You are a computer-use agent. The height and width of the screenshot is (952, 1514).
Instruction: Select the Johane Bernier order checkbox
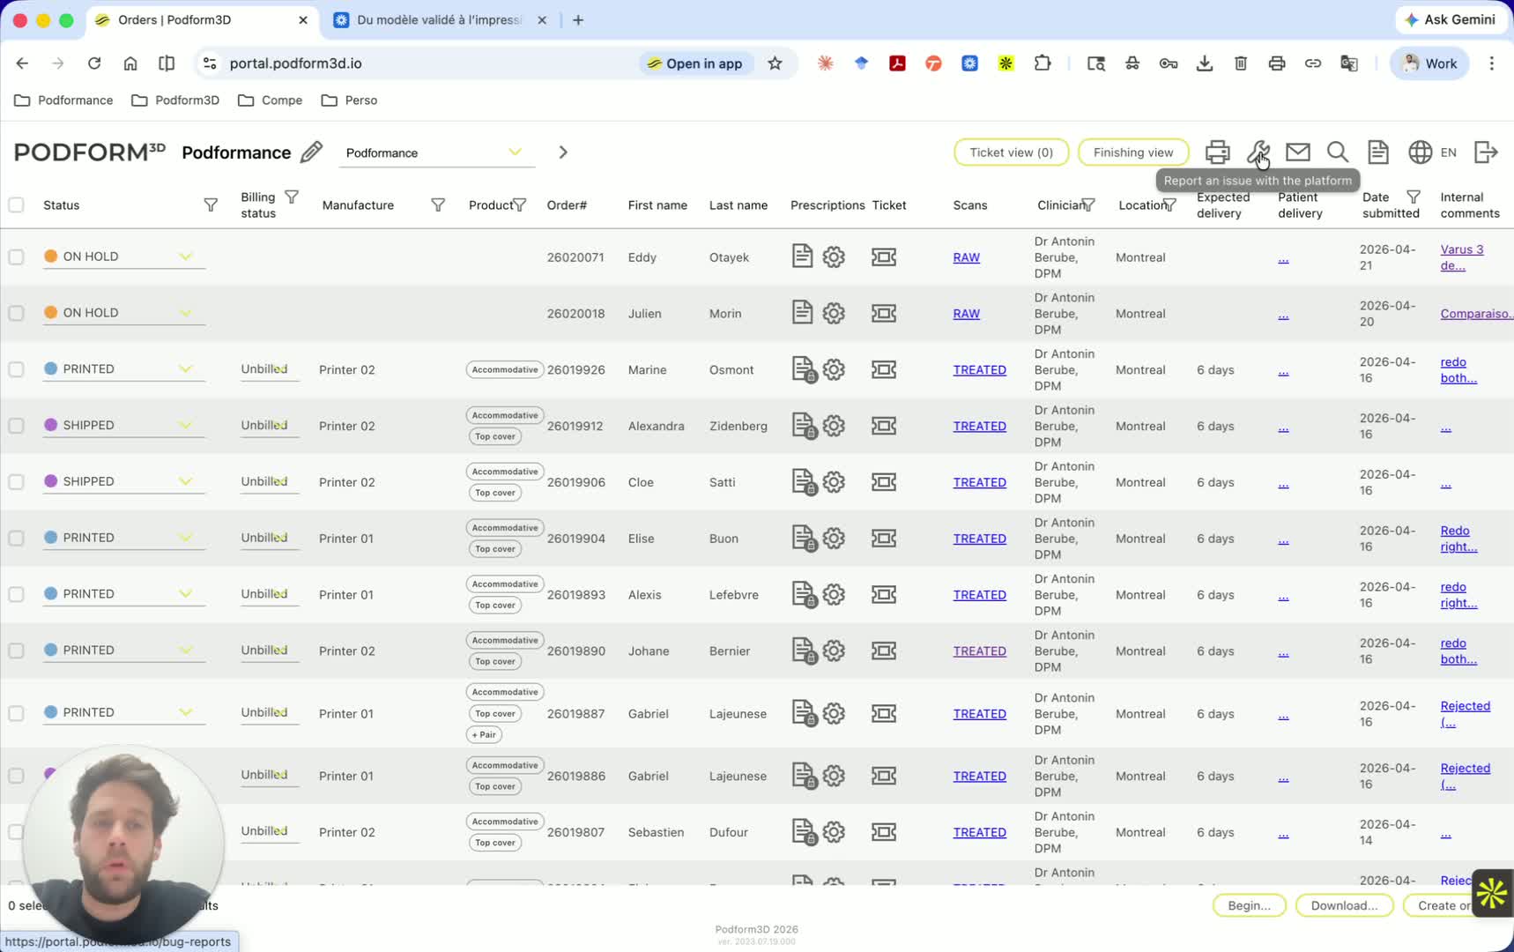[16, 651]
